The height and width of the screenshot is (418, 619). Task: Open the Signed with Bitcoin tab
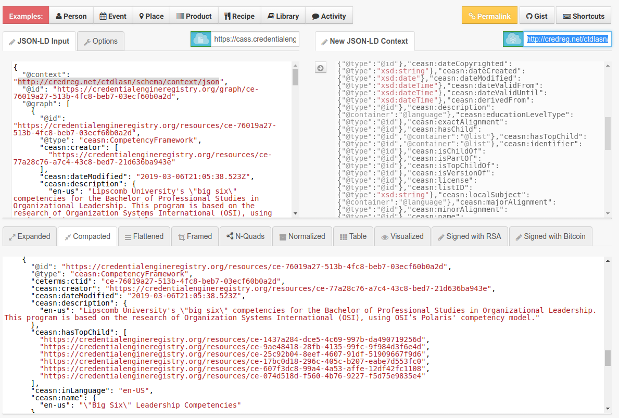tap(550, 236)
